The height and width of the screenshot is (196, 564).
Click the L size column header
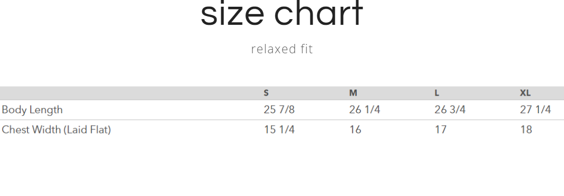(437, 93)
